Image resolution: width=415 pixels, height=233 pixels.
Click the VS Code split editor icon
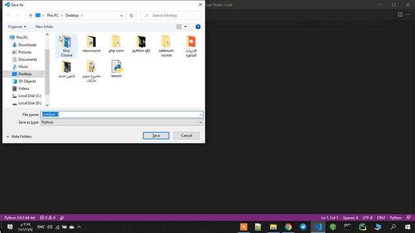400,14
